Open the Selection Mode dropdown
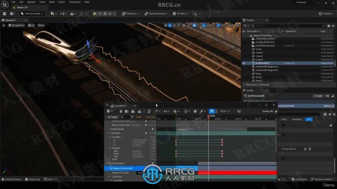The image size is (337, 189). click(x=32, y=13)
